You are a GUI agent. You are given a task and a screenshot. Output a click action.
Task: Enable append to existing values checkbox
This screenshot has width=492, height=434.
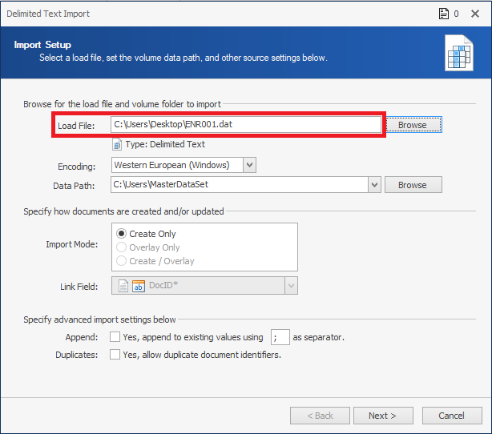coord(115,337)
